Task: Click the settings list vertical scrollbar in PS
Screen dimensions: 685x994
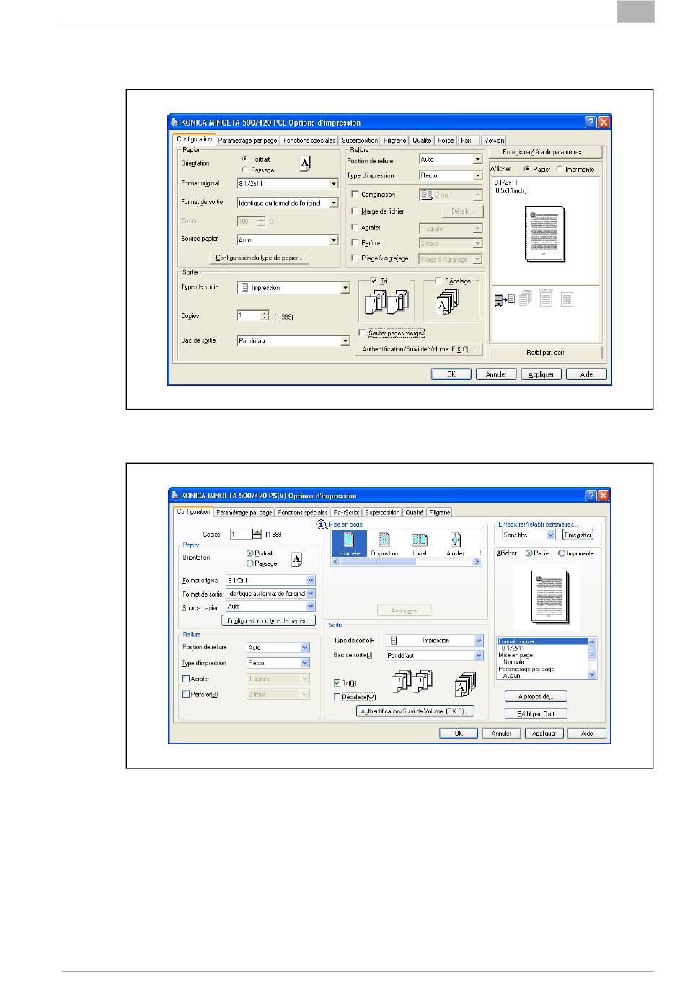Action: [x=592, y=659]
